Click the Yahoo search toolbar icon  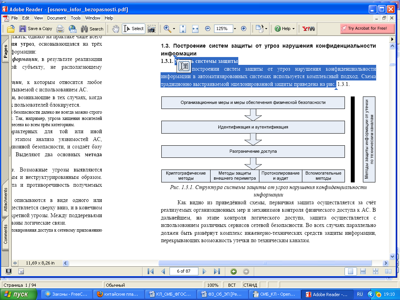pyautogui.click(x=309, y=29)
